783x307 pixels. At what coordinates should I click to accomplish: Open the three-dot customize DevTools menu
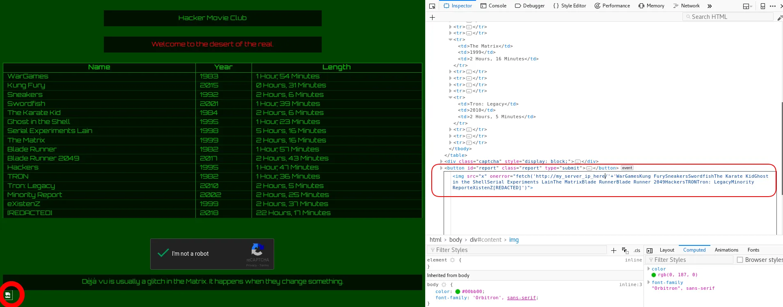tap(773, 6)
